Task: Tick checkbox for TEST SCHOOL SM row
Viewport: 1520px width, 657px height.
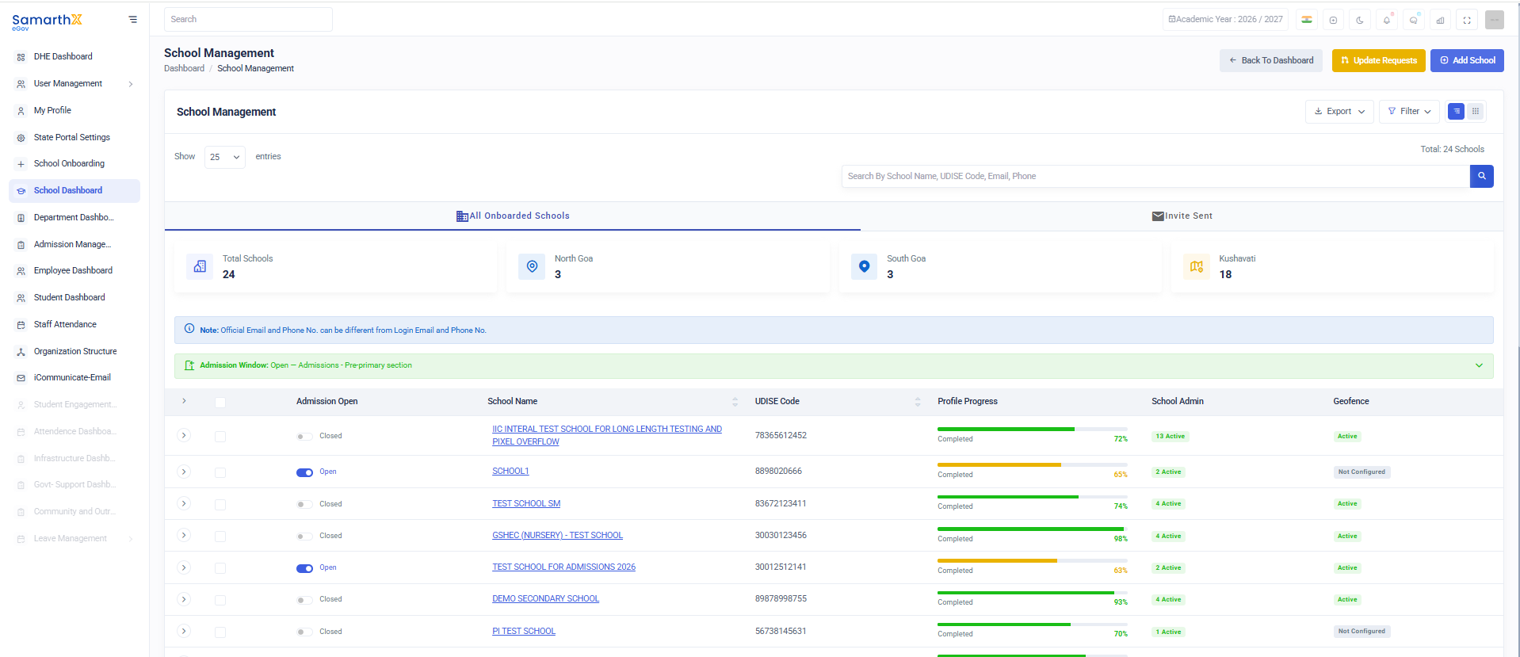Action: pos(220,505)
